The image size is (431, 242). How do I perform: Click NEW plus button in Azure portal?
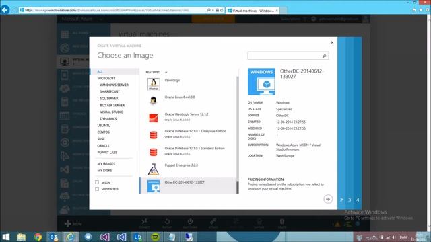(73, 224)
